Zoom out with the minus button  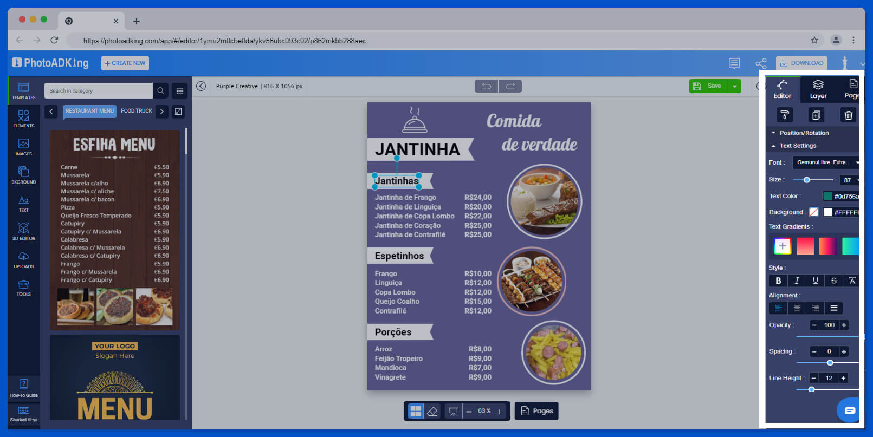[x=469, y=412]
